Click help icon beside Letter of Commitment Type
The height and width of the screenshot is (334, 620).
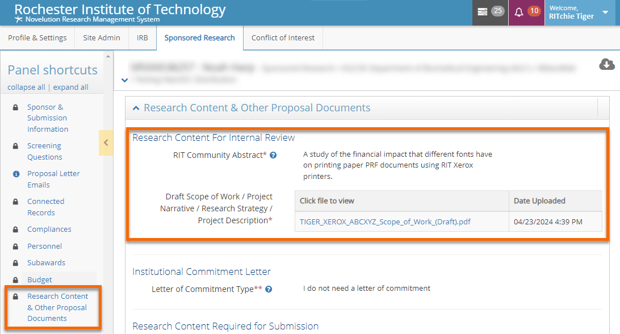coord(269,289)
